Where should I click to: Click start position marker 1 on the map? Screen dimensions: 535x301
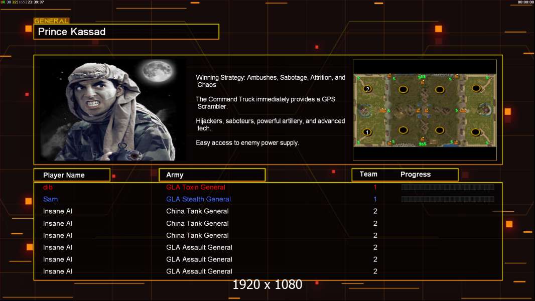click(367, 132)
